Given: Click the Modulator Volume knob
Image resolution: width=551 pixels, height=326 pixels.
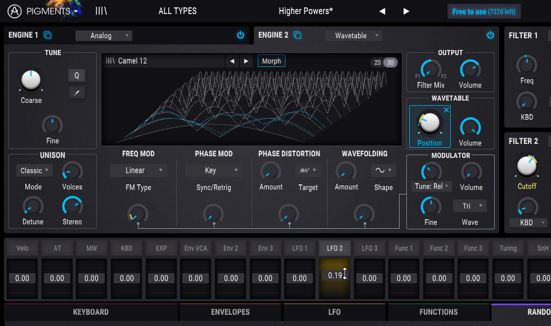Looking at the screenshot, I should pos(471,171).
